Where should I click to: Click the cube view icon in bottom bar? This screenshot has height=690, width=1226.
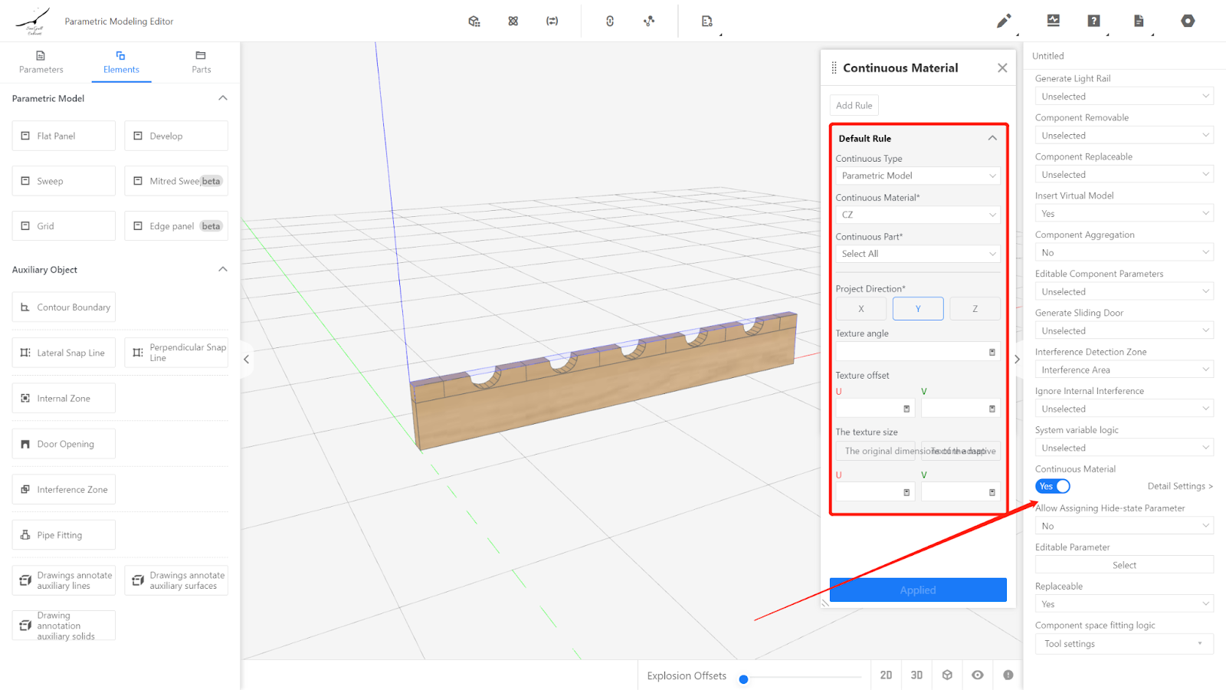click(x=947, y=675)
